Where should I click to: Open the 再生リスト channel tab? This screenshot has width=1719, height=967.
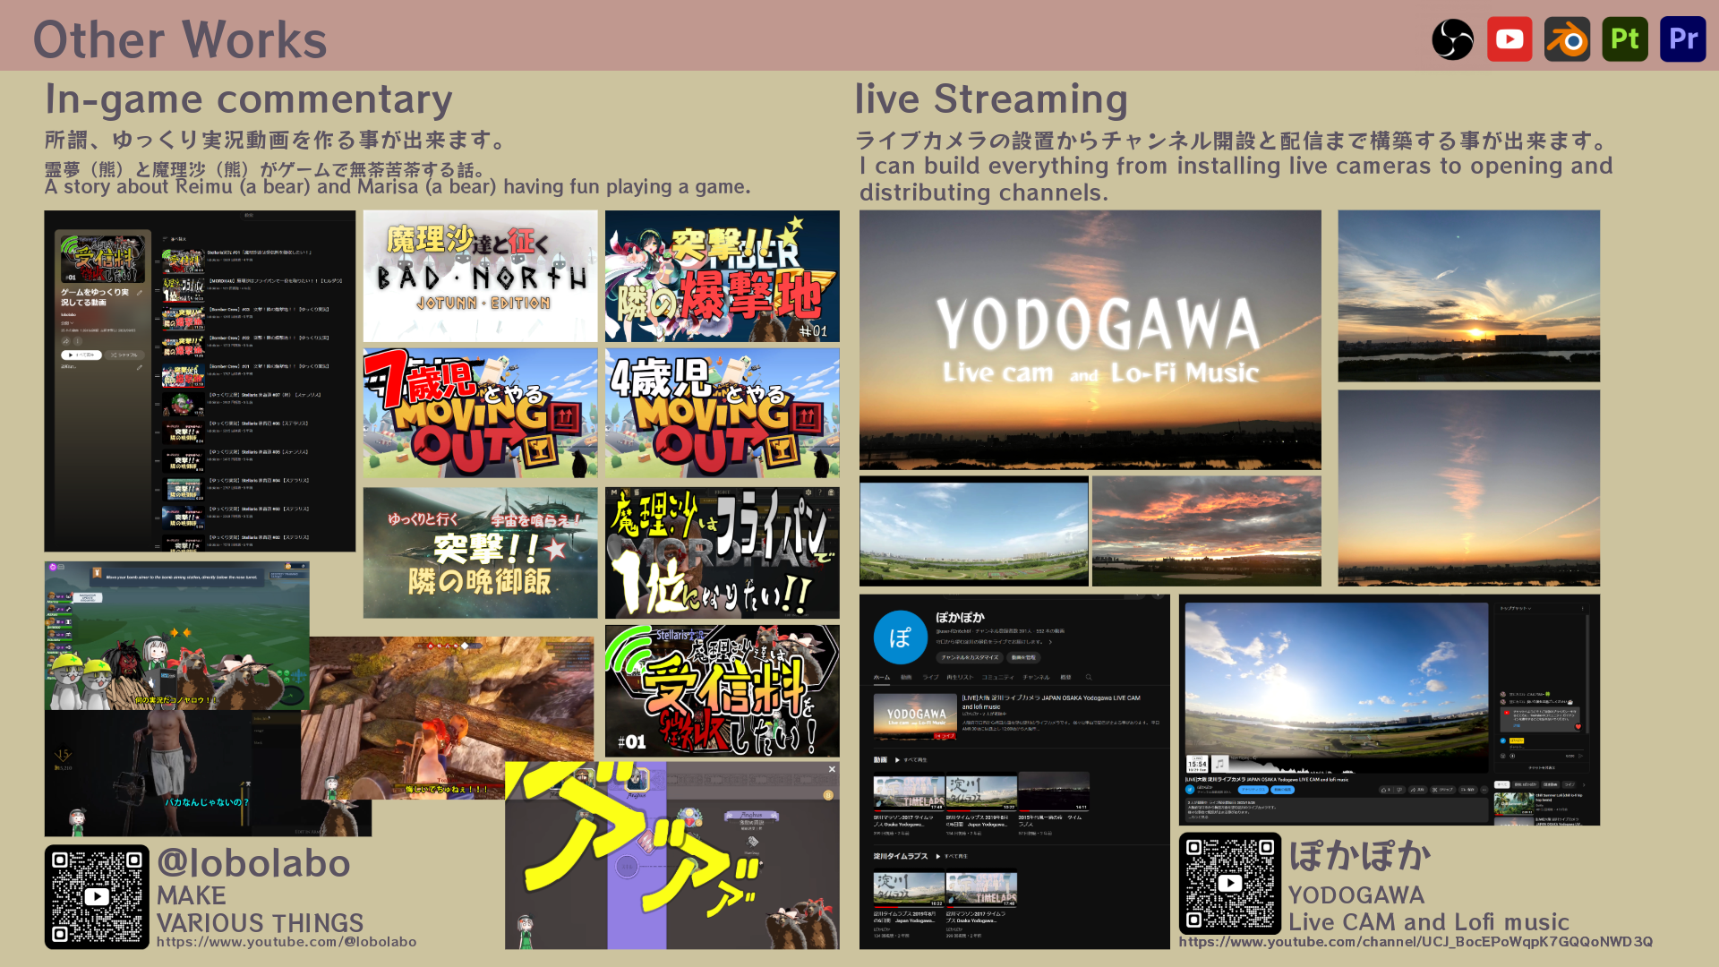pyautogui.click(x=960, y=677)
